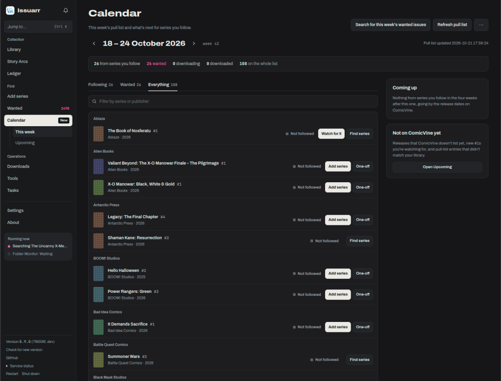Click the search icon in filter field
Viewport: 501px width, 381px height.
point(94,101)
